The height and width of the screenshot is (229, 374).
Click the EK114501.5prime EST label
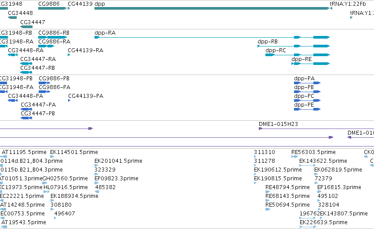point(74,152)
